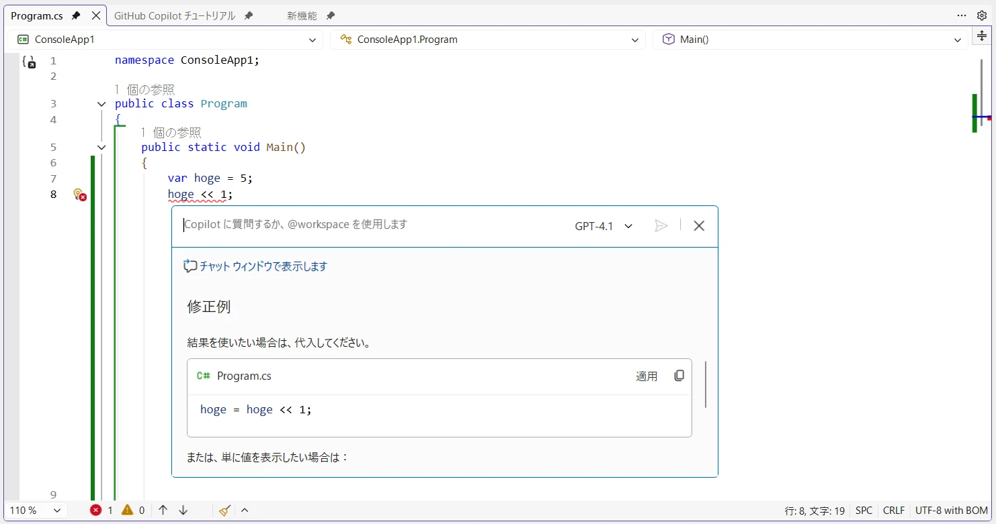Open the ConsoleApp1 project dropdown
The image size is (996, 524).
point(165,40)
